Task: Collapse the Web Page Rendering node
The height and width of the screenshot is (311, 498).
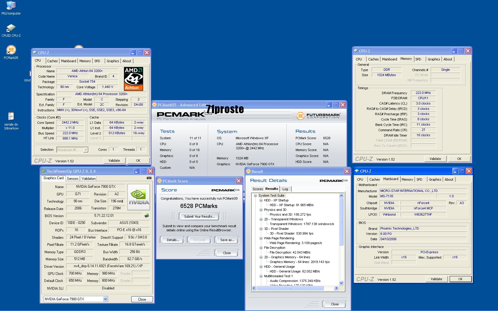Action: coord(261,238)
